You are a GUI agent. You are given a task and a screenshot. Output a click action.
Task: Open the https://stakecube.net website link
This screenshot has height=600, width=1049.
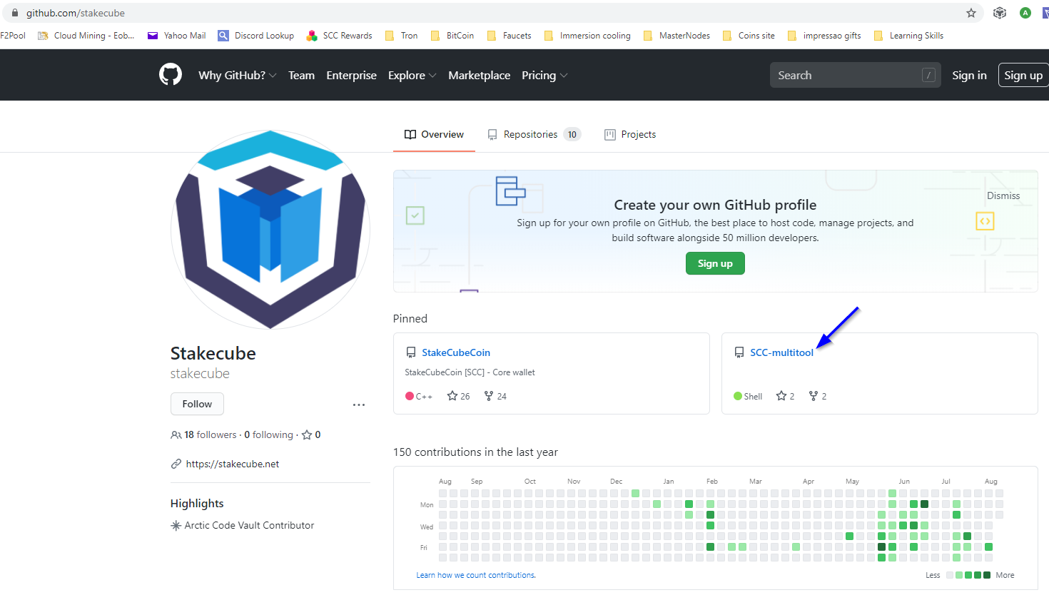[x=233, y=464]
